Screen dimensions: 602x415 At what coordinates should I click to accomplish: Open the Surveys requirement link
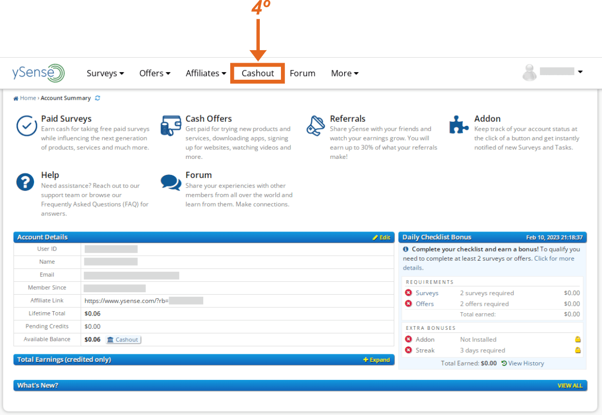click(427, 293)
